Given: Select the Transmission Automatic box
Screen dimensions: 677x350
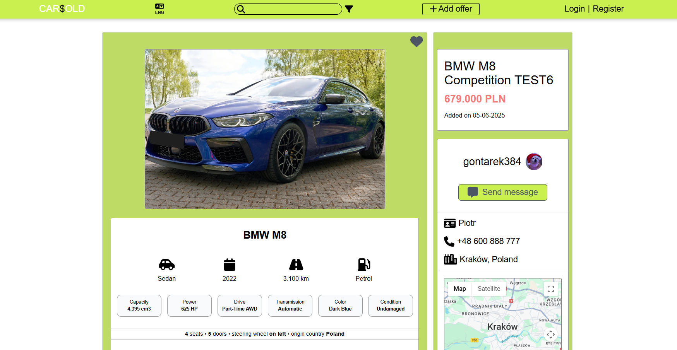Looking at the screenshot, I should click(x=290, y=306).
